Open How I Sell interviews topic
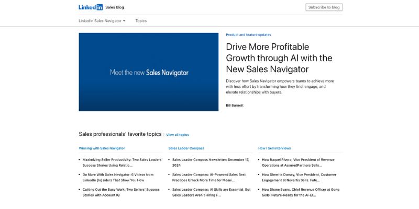 click(x=274, y=148)
